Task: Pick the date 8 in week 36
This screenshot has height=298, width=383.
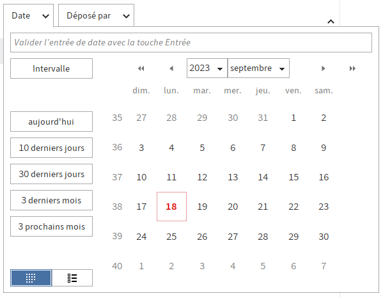Action: (x=293, y=148)
